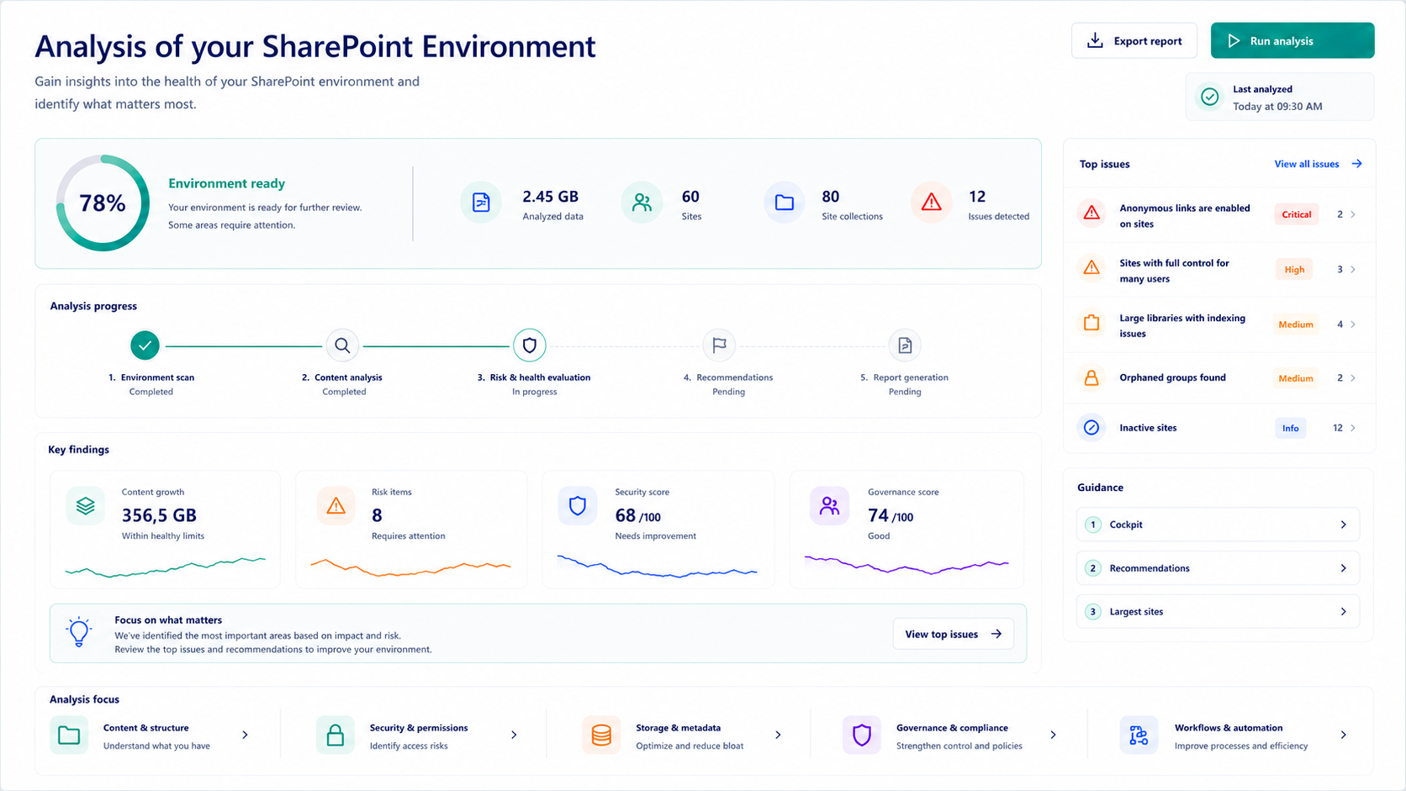This screenshot has height=791, width=1406.
Task: Expand the Inactive sites chevron
Action: [1353, 428]
